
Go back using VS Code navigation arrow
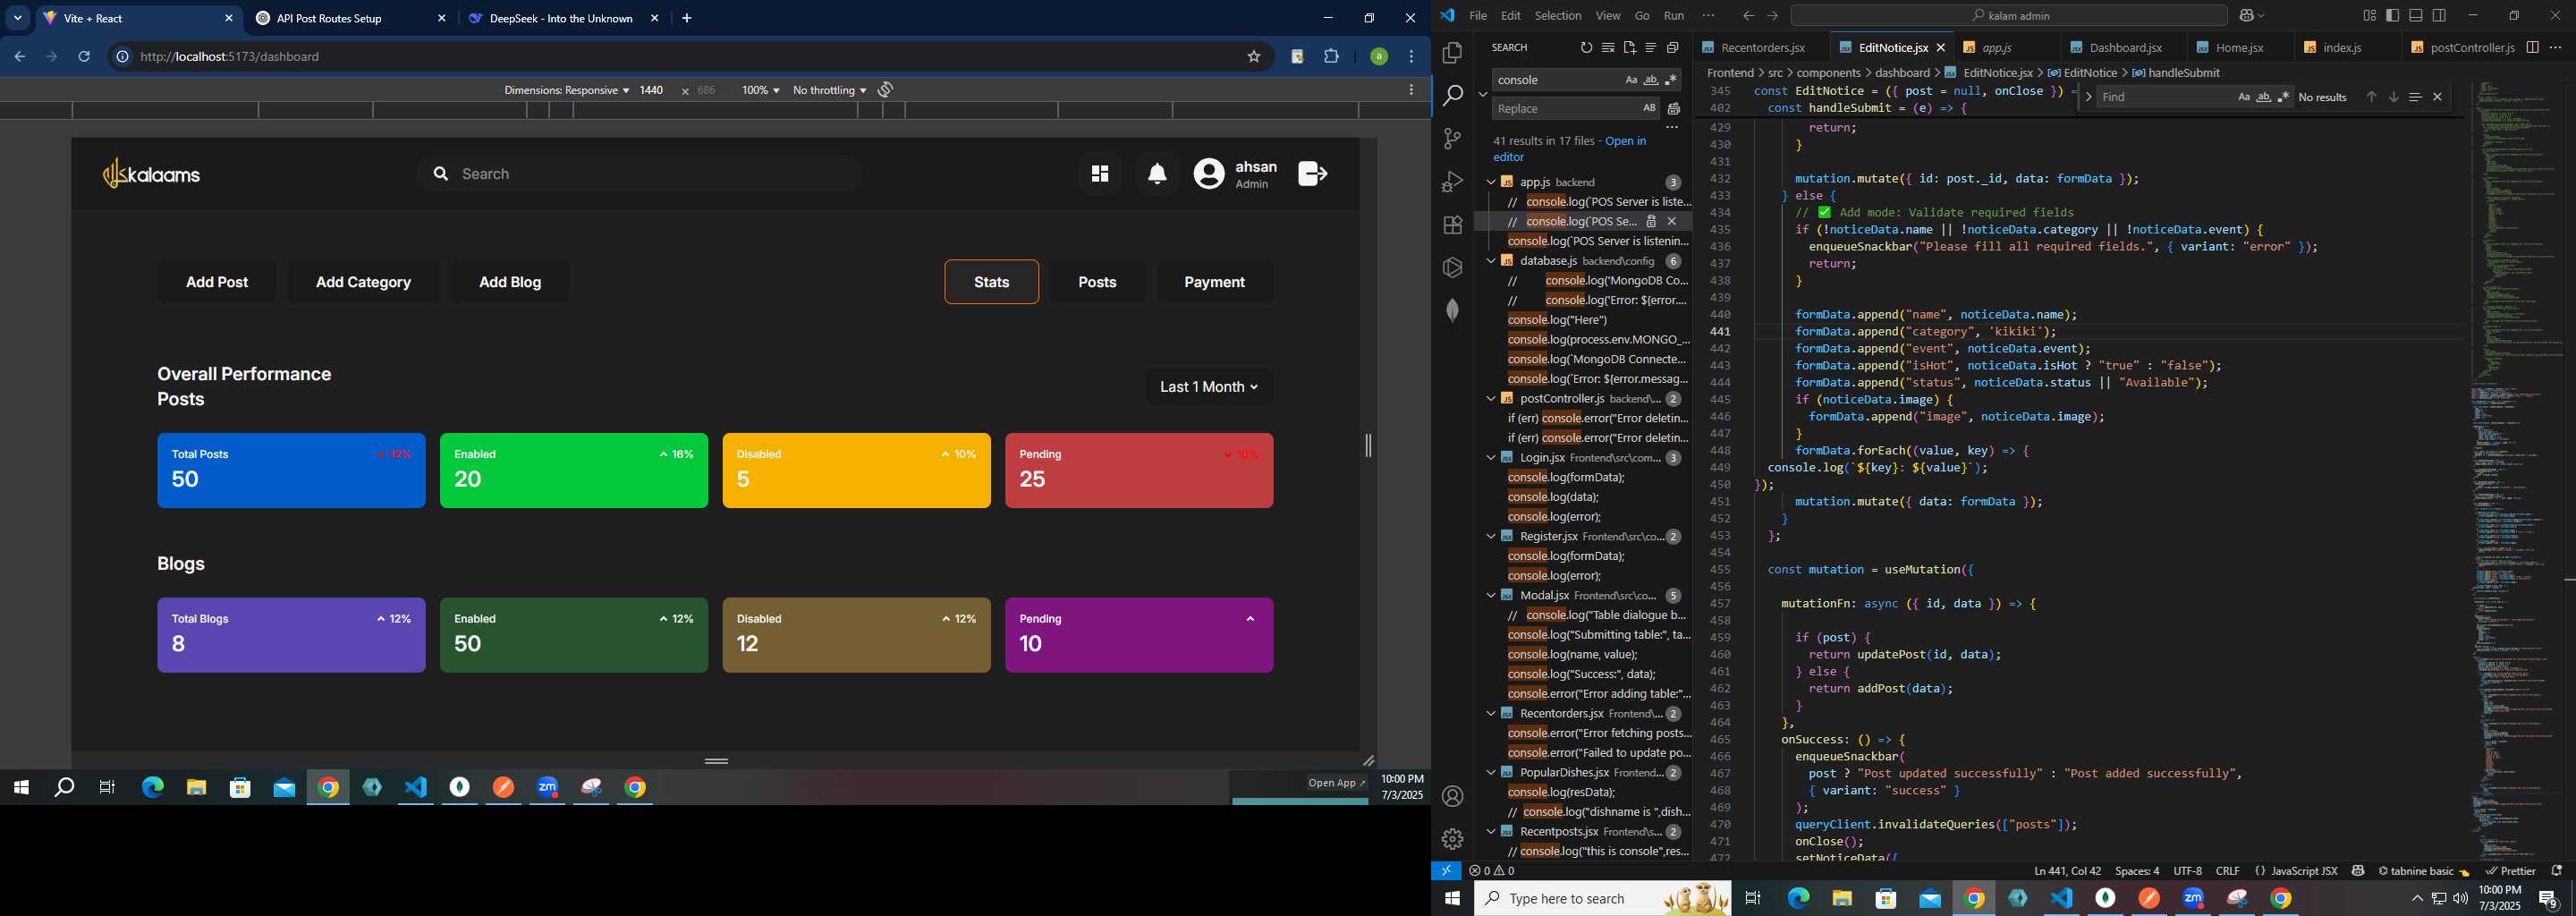tap(1748, 16)
